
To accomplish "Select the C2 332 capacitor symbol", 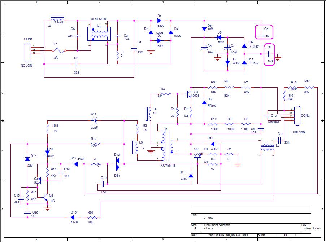I will click(76, 64).
